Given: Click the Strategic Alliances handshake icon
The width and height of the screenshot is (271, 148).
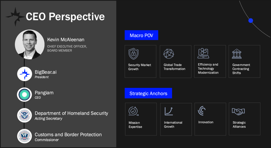Looking at the screenshot, I should tap(238, 112).
